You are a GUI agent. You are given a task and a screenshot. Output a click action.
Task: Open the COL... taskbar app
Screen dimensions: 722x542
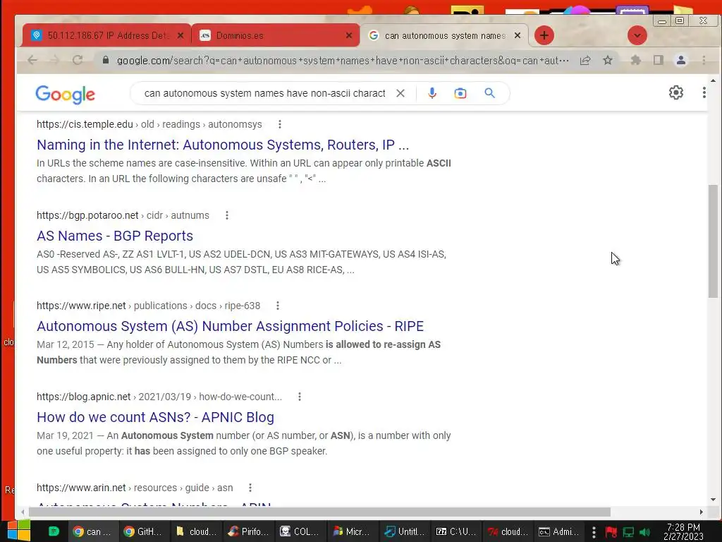point(300,532)
